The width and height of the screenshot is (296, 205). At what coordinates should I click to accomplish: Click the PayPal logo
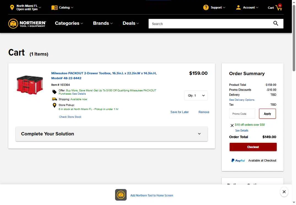click(238, 160)
